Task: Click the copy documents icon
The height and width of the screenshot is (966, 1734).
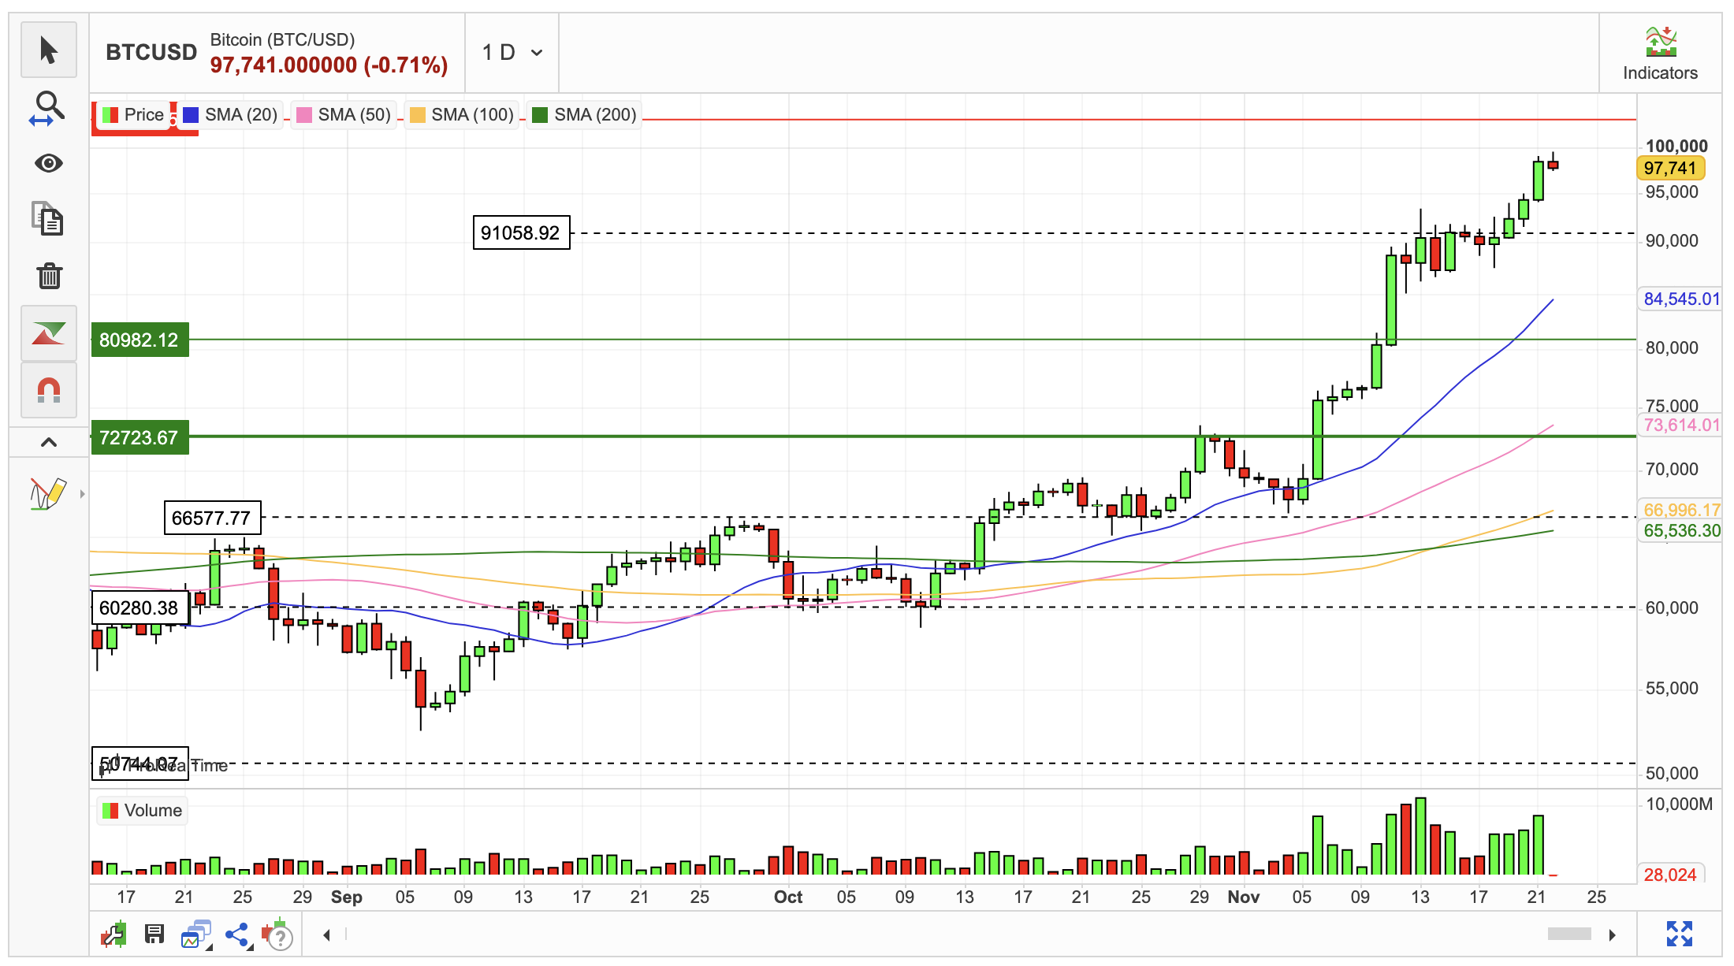Action: pyautogui.click(x=49, y=219)
